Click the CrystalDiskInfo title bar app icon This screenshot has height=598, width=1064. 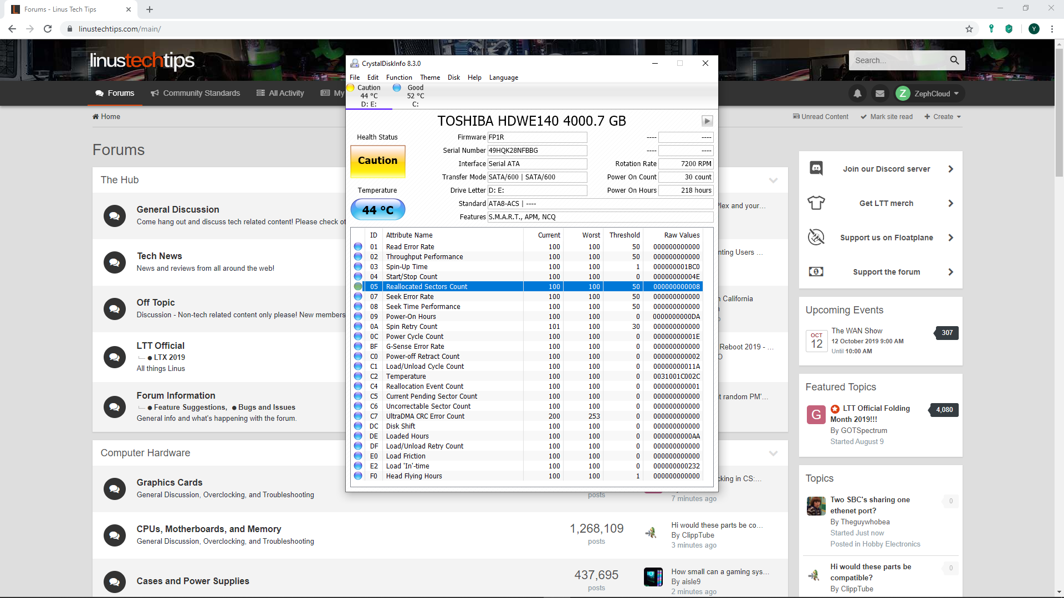pos(355,63)
